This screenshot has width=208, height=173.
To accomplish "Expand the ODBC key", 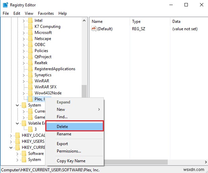I will point(24,45).
